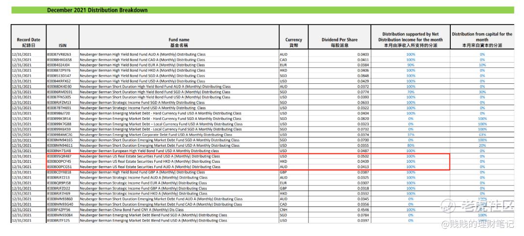524x236 pixels.
Task: Select High Yield Bond Fund CAD A (Monthly) name
Action: tap(143, 60)
